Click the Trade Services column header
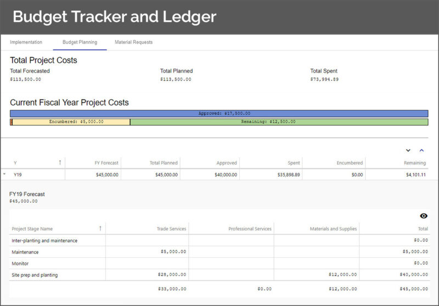The image size is (439, 306). coord(171,229)
